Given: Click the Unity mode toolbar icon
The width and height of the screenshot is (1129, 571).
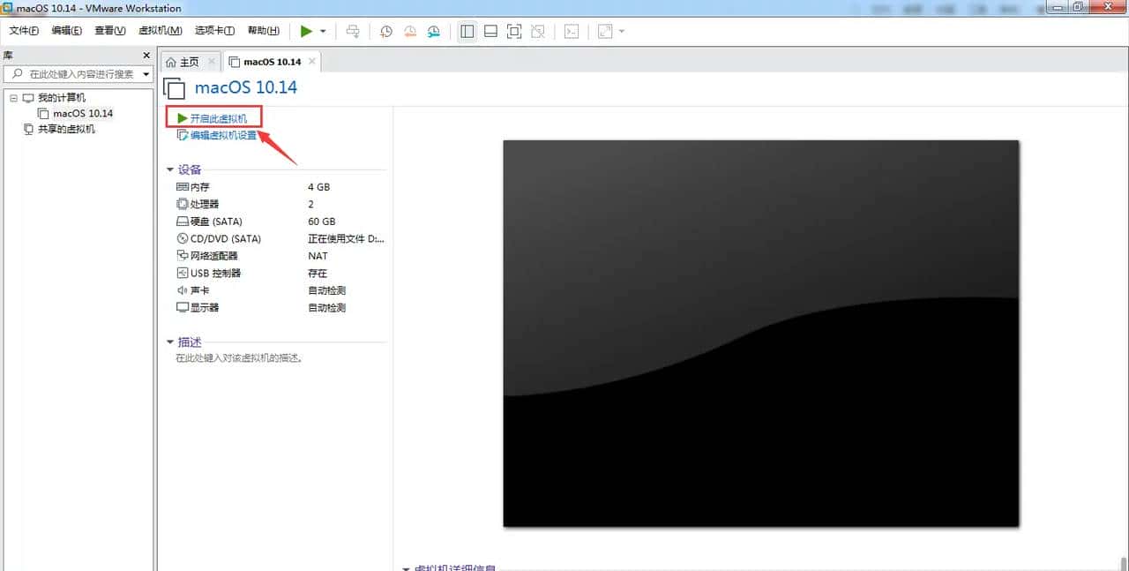Looking at the screenshot, I should (537, 31).
